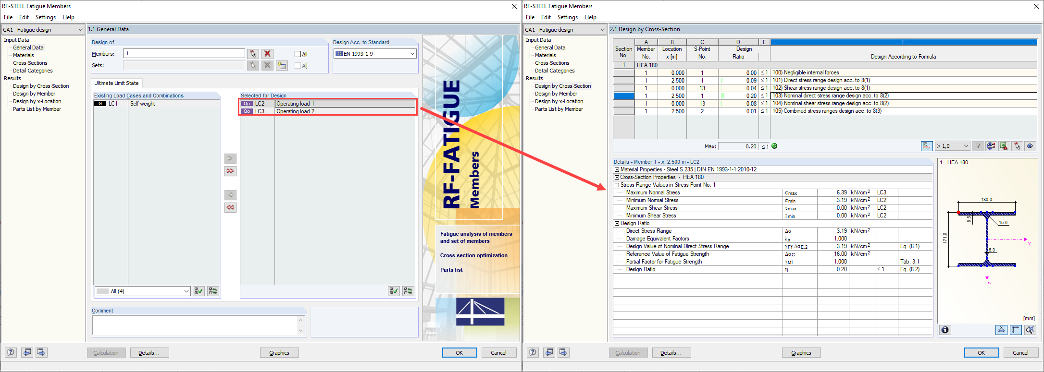The width and height of the screenshot is (1044, 372).
Task: Select LC3 Operating load 2 row
Action: (x=328, y=111)
